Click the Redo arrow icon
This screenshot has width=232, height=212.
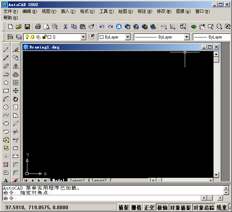pos(110,27)
